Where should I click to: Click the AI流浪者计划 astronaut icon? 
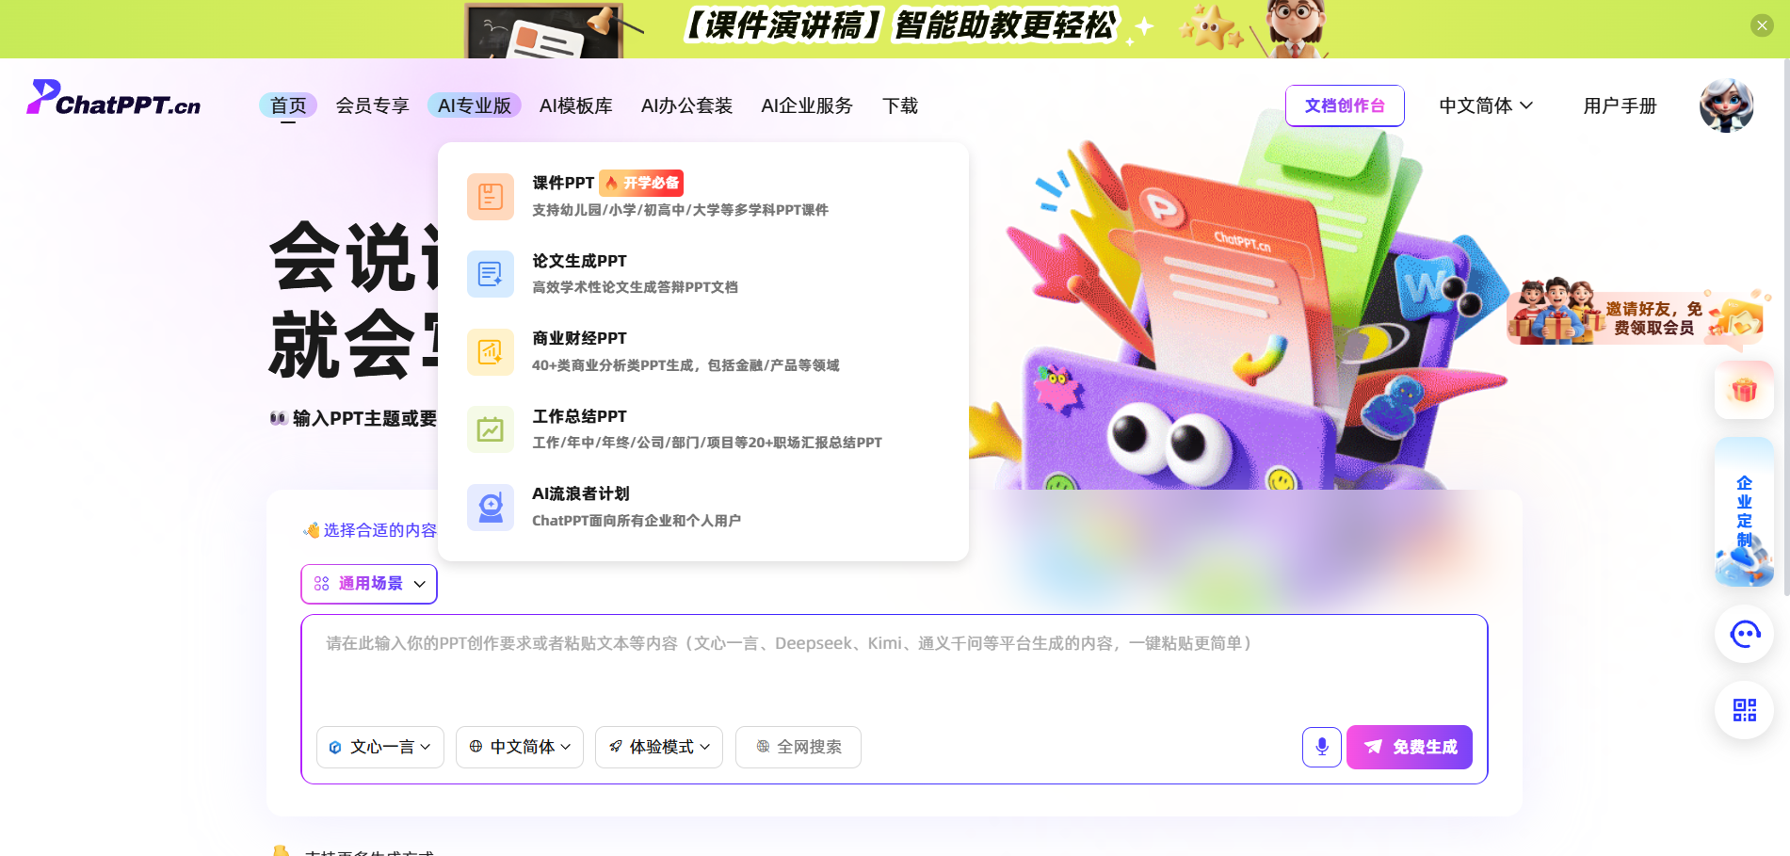[x=490, y=508]
